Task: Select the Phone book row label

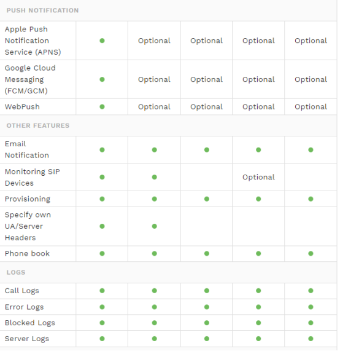Action: tap(27, 254)
